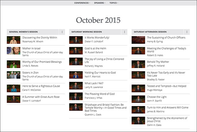Click speaker name Richard J. Maynes
This screenshot has height=132, width=197.
[94, 66]
